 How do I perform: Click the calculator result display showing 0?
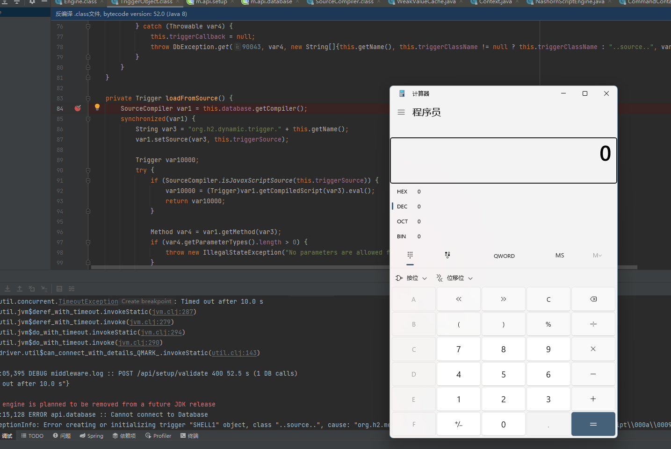pos(504,160)
